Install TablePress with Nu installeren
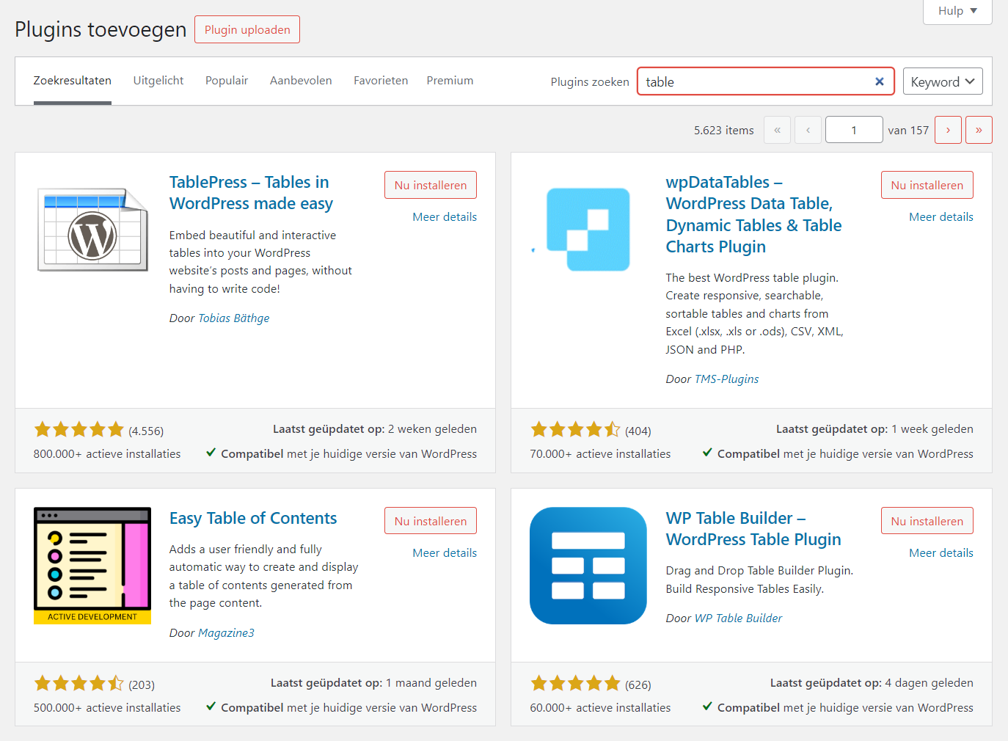 point(431,185)
